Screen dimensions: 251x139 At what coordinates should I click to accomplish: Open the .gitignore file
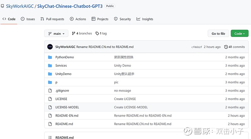pos(62,90)
